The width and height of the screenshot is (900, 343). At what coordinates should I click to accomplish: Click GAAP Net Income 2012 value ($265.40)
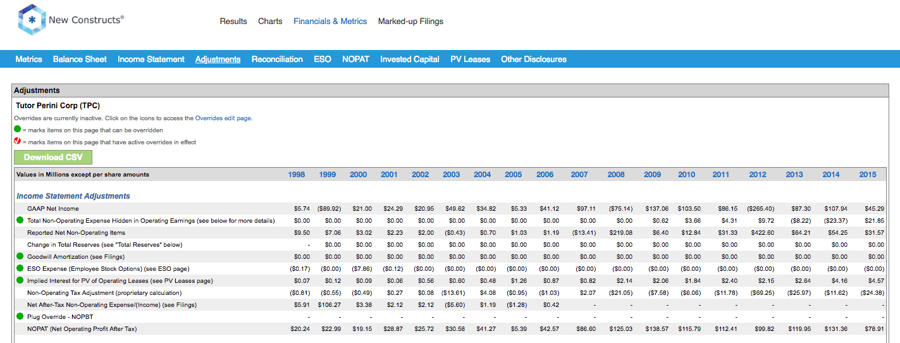(x=760, y=209)
